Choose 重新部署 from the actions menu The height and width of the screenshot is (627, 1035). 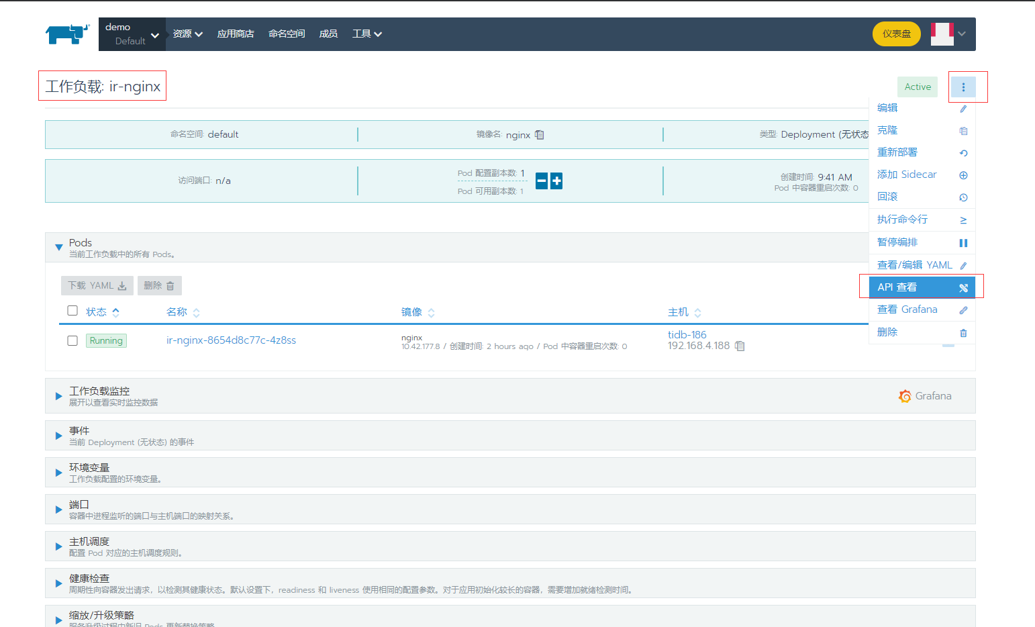click(922, 152)
